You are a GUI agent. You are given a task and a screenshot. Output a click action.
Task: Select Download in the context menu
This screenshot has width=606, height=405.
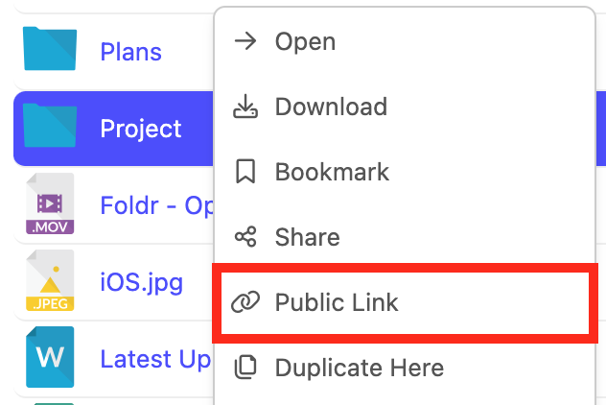(x=331, y=107)
